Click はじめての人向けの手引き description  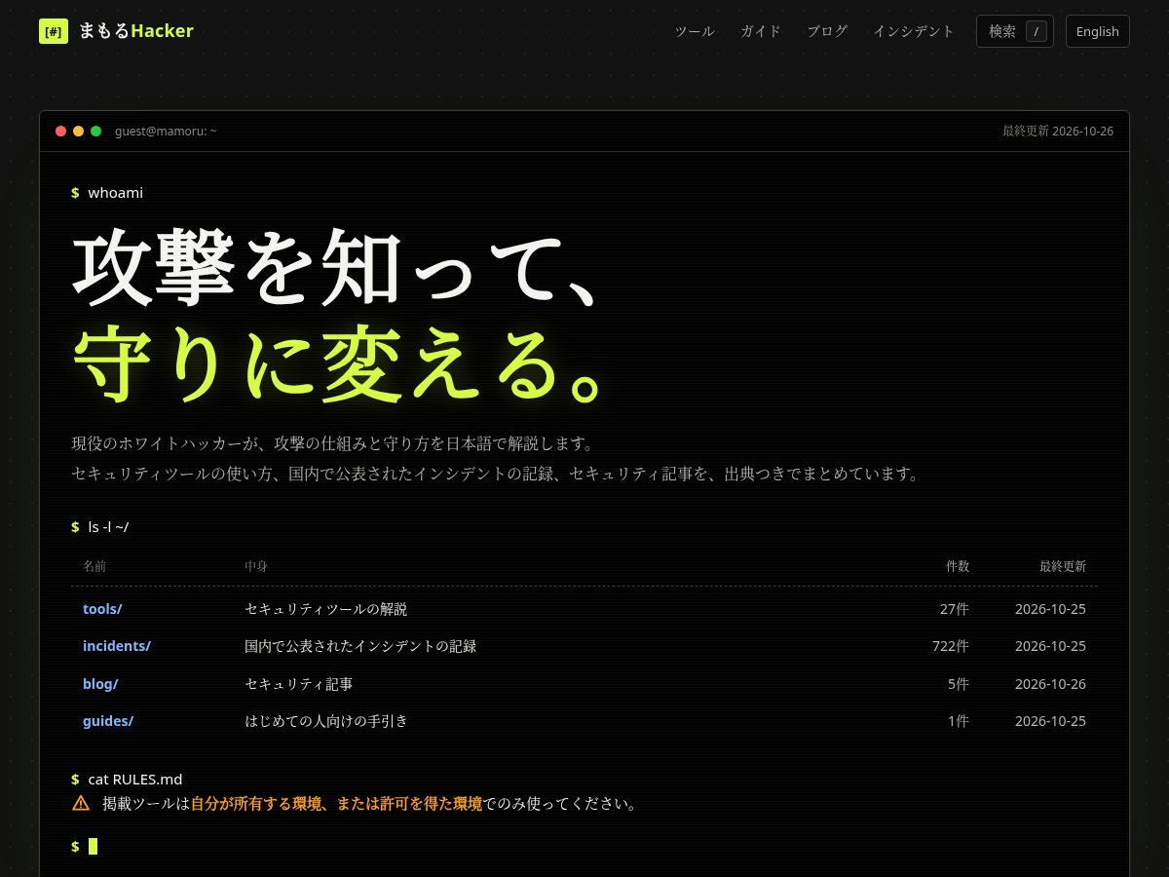pos(326,721)
